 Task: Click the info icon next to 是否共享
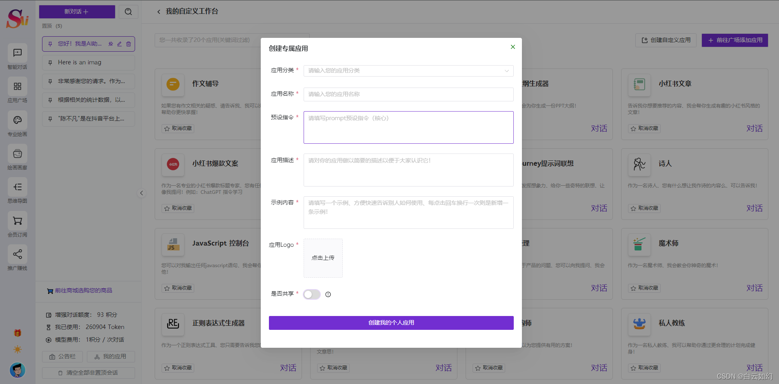tap(328, 294)
